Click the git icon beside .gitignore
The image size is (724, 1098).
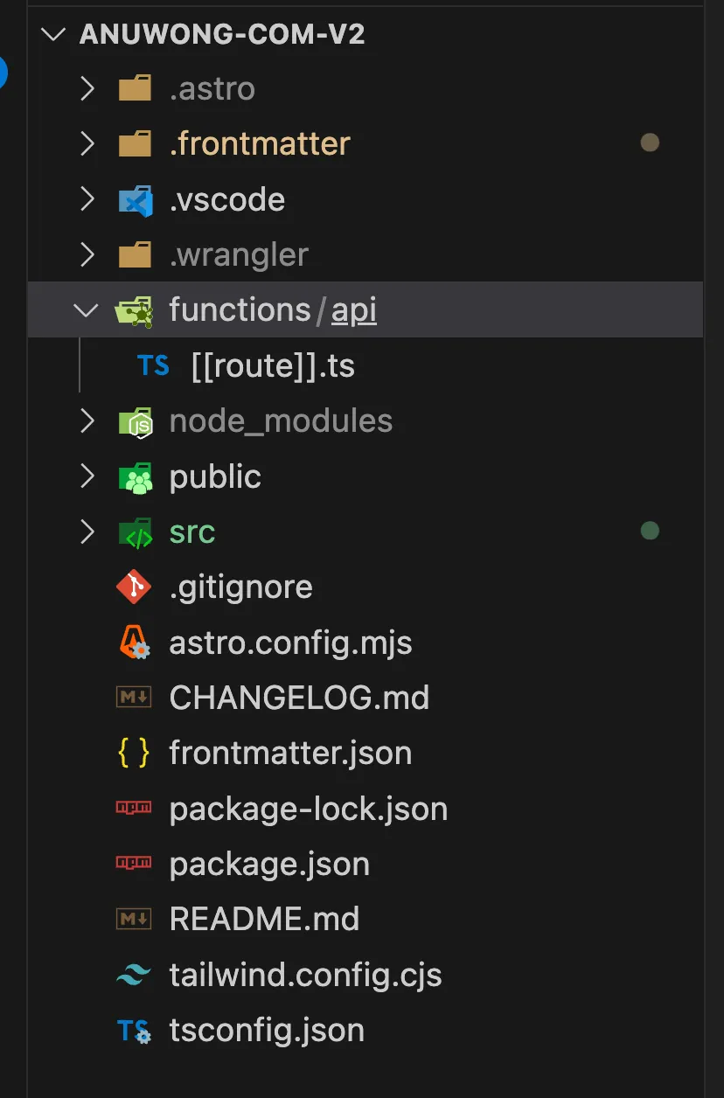pos(134,587)
